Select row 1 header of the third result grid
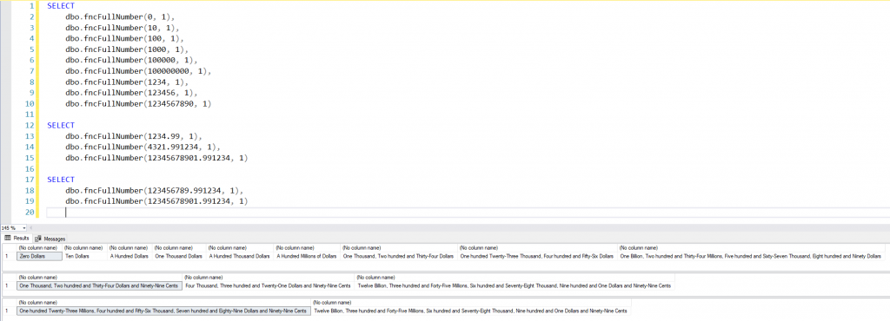Image resolution: width=890 pixels, height=321 pixels. [x=10, y=311]
